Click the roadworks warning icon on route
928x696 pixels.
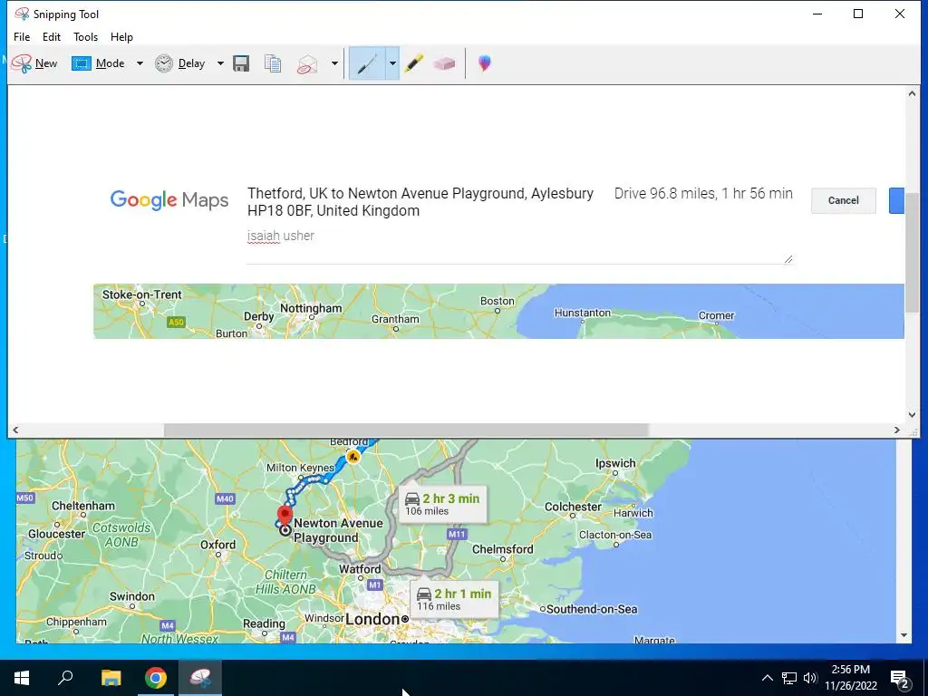tap(353, 457)
